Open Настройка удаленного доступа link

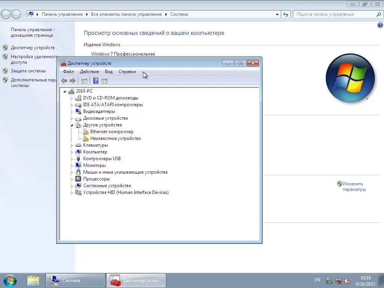click(34, 59)
